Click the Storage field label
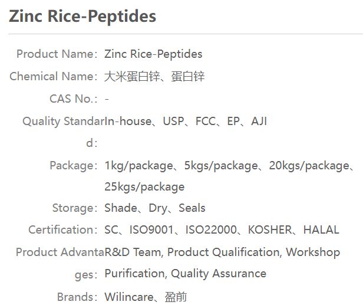The height and width of the screenshot is (305, 363). point(74,208)
